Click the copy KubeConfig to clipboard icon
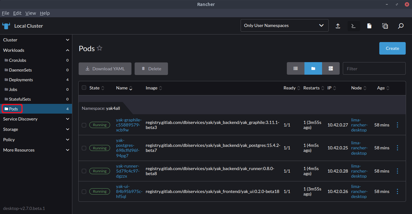Viewport: 412px width, 214px height. coord(385,26)
